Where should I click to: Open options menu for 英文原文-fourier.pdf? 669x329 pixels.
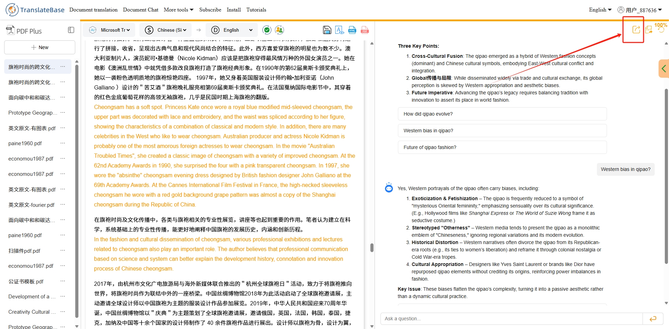(63, 204)
